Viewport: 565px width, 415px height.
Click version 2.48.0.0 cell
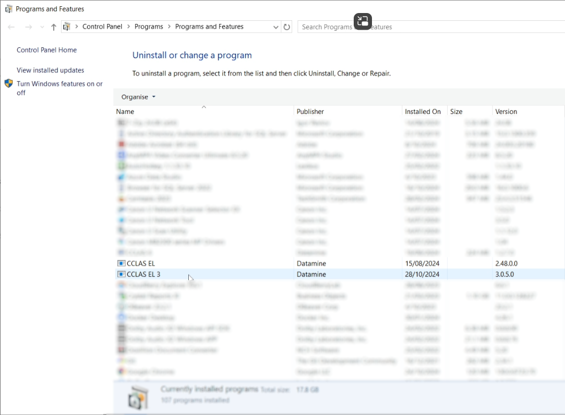[506, 263]
